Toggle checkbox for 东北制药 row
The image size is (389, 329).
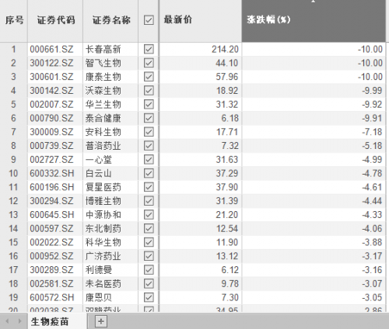[149, 228]
